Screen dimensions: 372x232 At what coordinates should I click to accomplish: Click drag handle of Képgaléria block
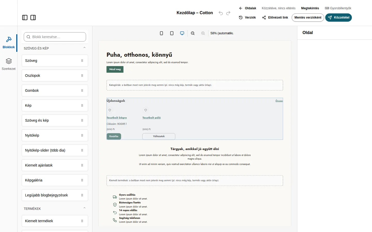(x=82, y=180)
